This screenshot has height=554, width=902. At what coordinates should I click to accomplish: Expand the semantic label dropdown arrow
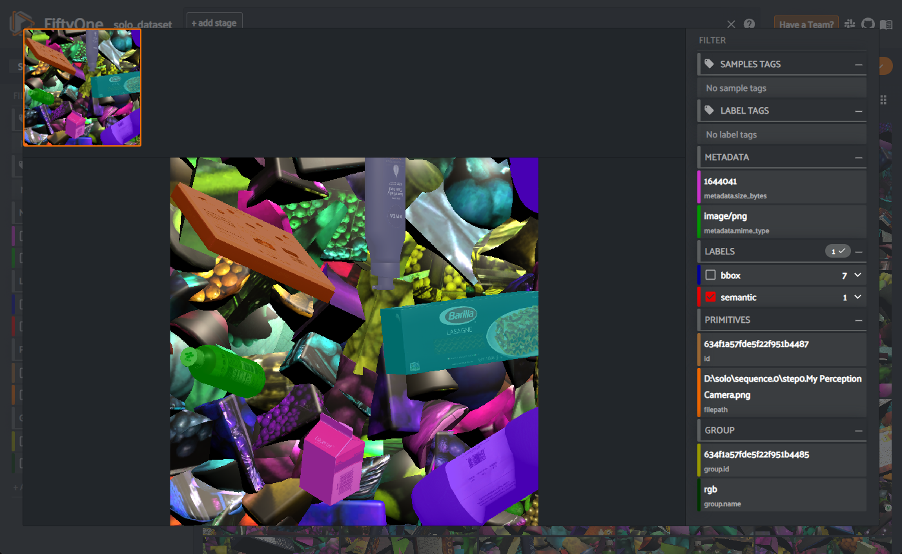857,297
